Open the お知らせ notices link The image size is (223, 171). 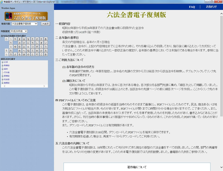[211, 7]
